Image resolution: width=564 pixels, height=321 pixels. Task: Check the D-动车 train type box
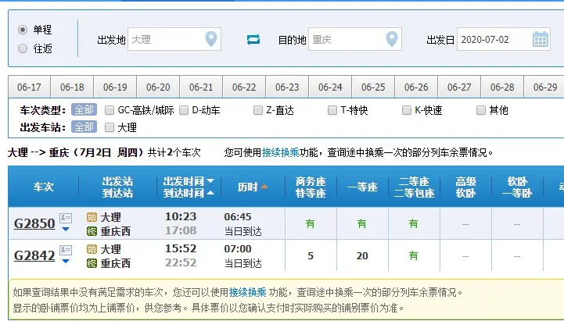click(x=184, y=110)
